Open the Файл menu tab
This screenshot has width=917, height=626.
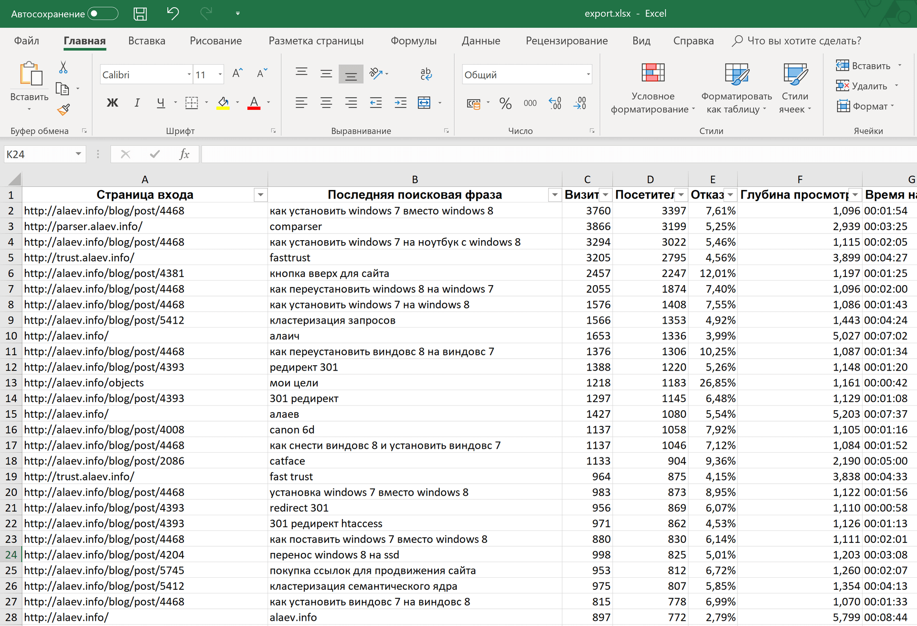tap(27, 41)
